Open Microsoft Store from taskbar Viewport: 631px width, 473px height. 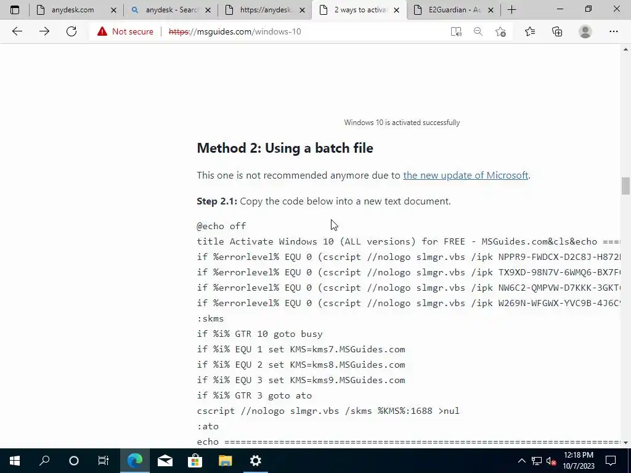pyautogui.click(x=195, y=461)
